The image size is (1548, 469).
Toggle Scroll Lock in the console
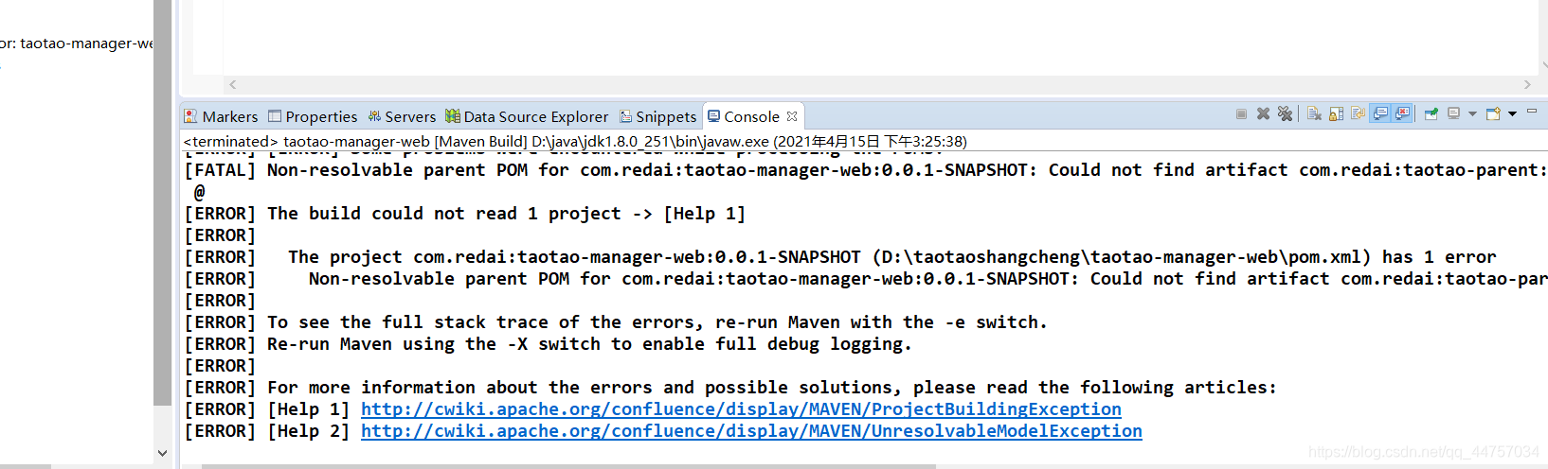[x=1336, y=114]
